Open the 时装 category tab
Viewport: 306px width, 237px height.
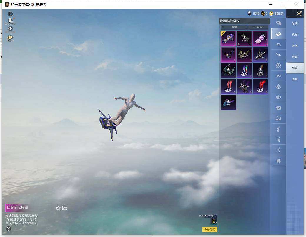[x=295, y=23]
